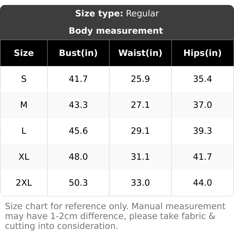Image resolution: width=234 pixels, height=236 pixels.
Task: Click bust value 48.0 for size XL
Action: 78,157
